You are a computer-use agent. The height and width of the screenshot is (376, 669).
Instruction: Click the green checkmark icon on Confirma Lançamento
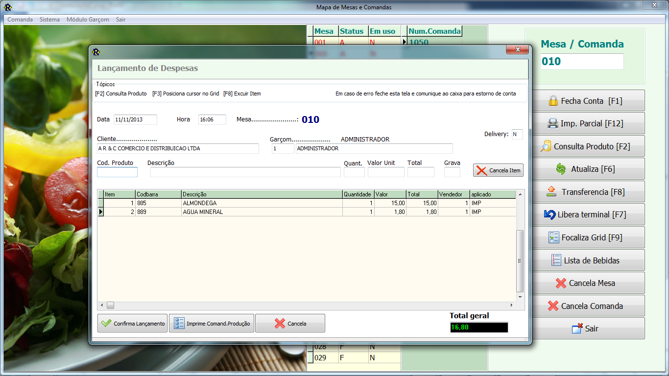[106, 324]
